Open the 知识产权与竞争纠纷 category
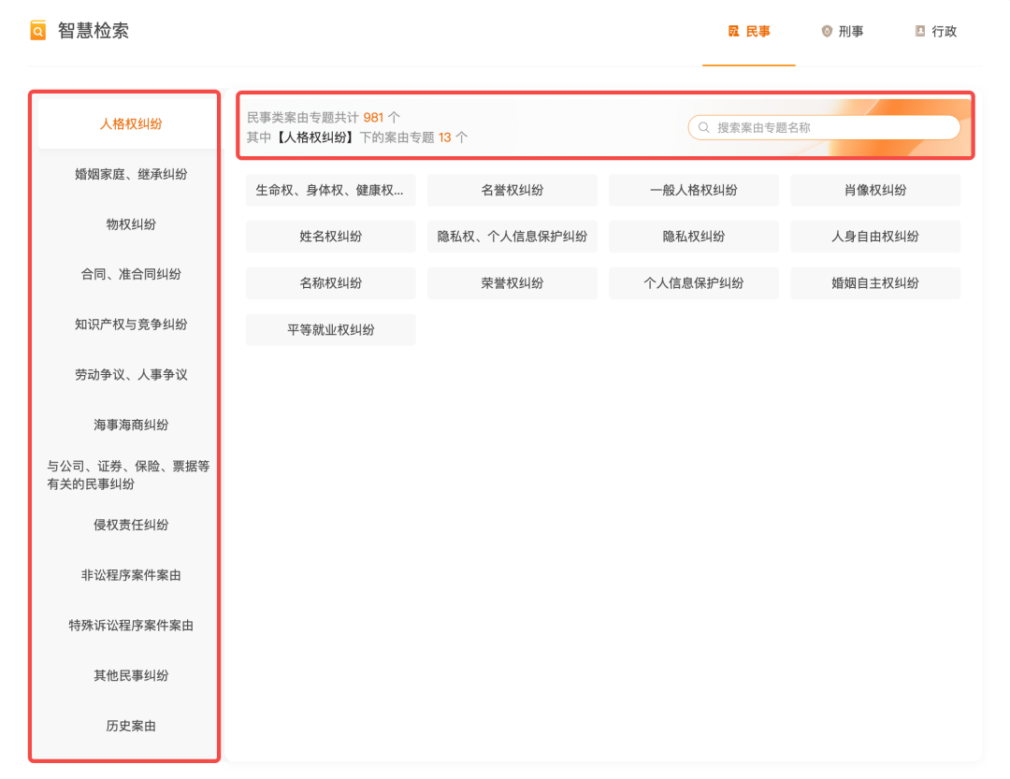The width and height of the screenshot is (1010, 779). pyautogui.click(x=124, y=325)
